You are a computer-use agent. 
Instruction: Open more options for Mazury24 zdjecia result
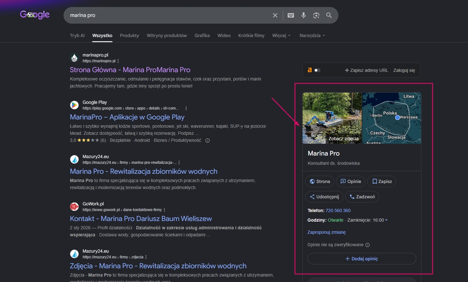point(146,257)
